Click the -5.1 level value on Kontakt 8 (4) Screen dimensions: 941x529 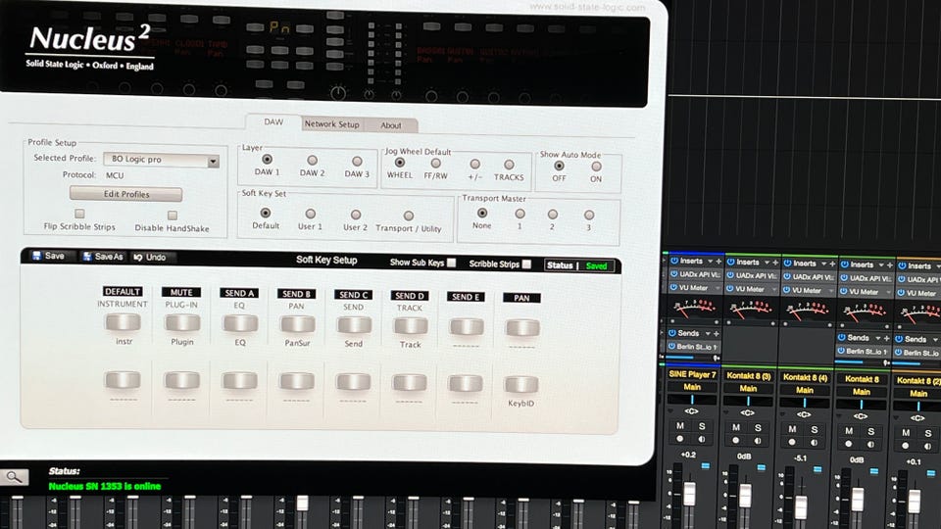coord(801,458)
